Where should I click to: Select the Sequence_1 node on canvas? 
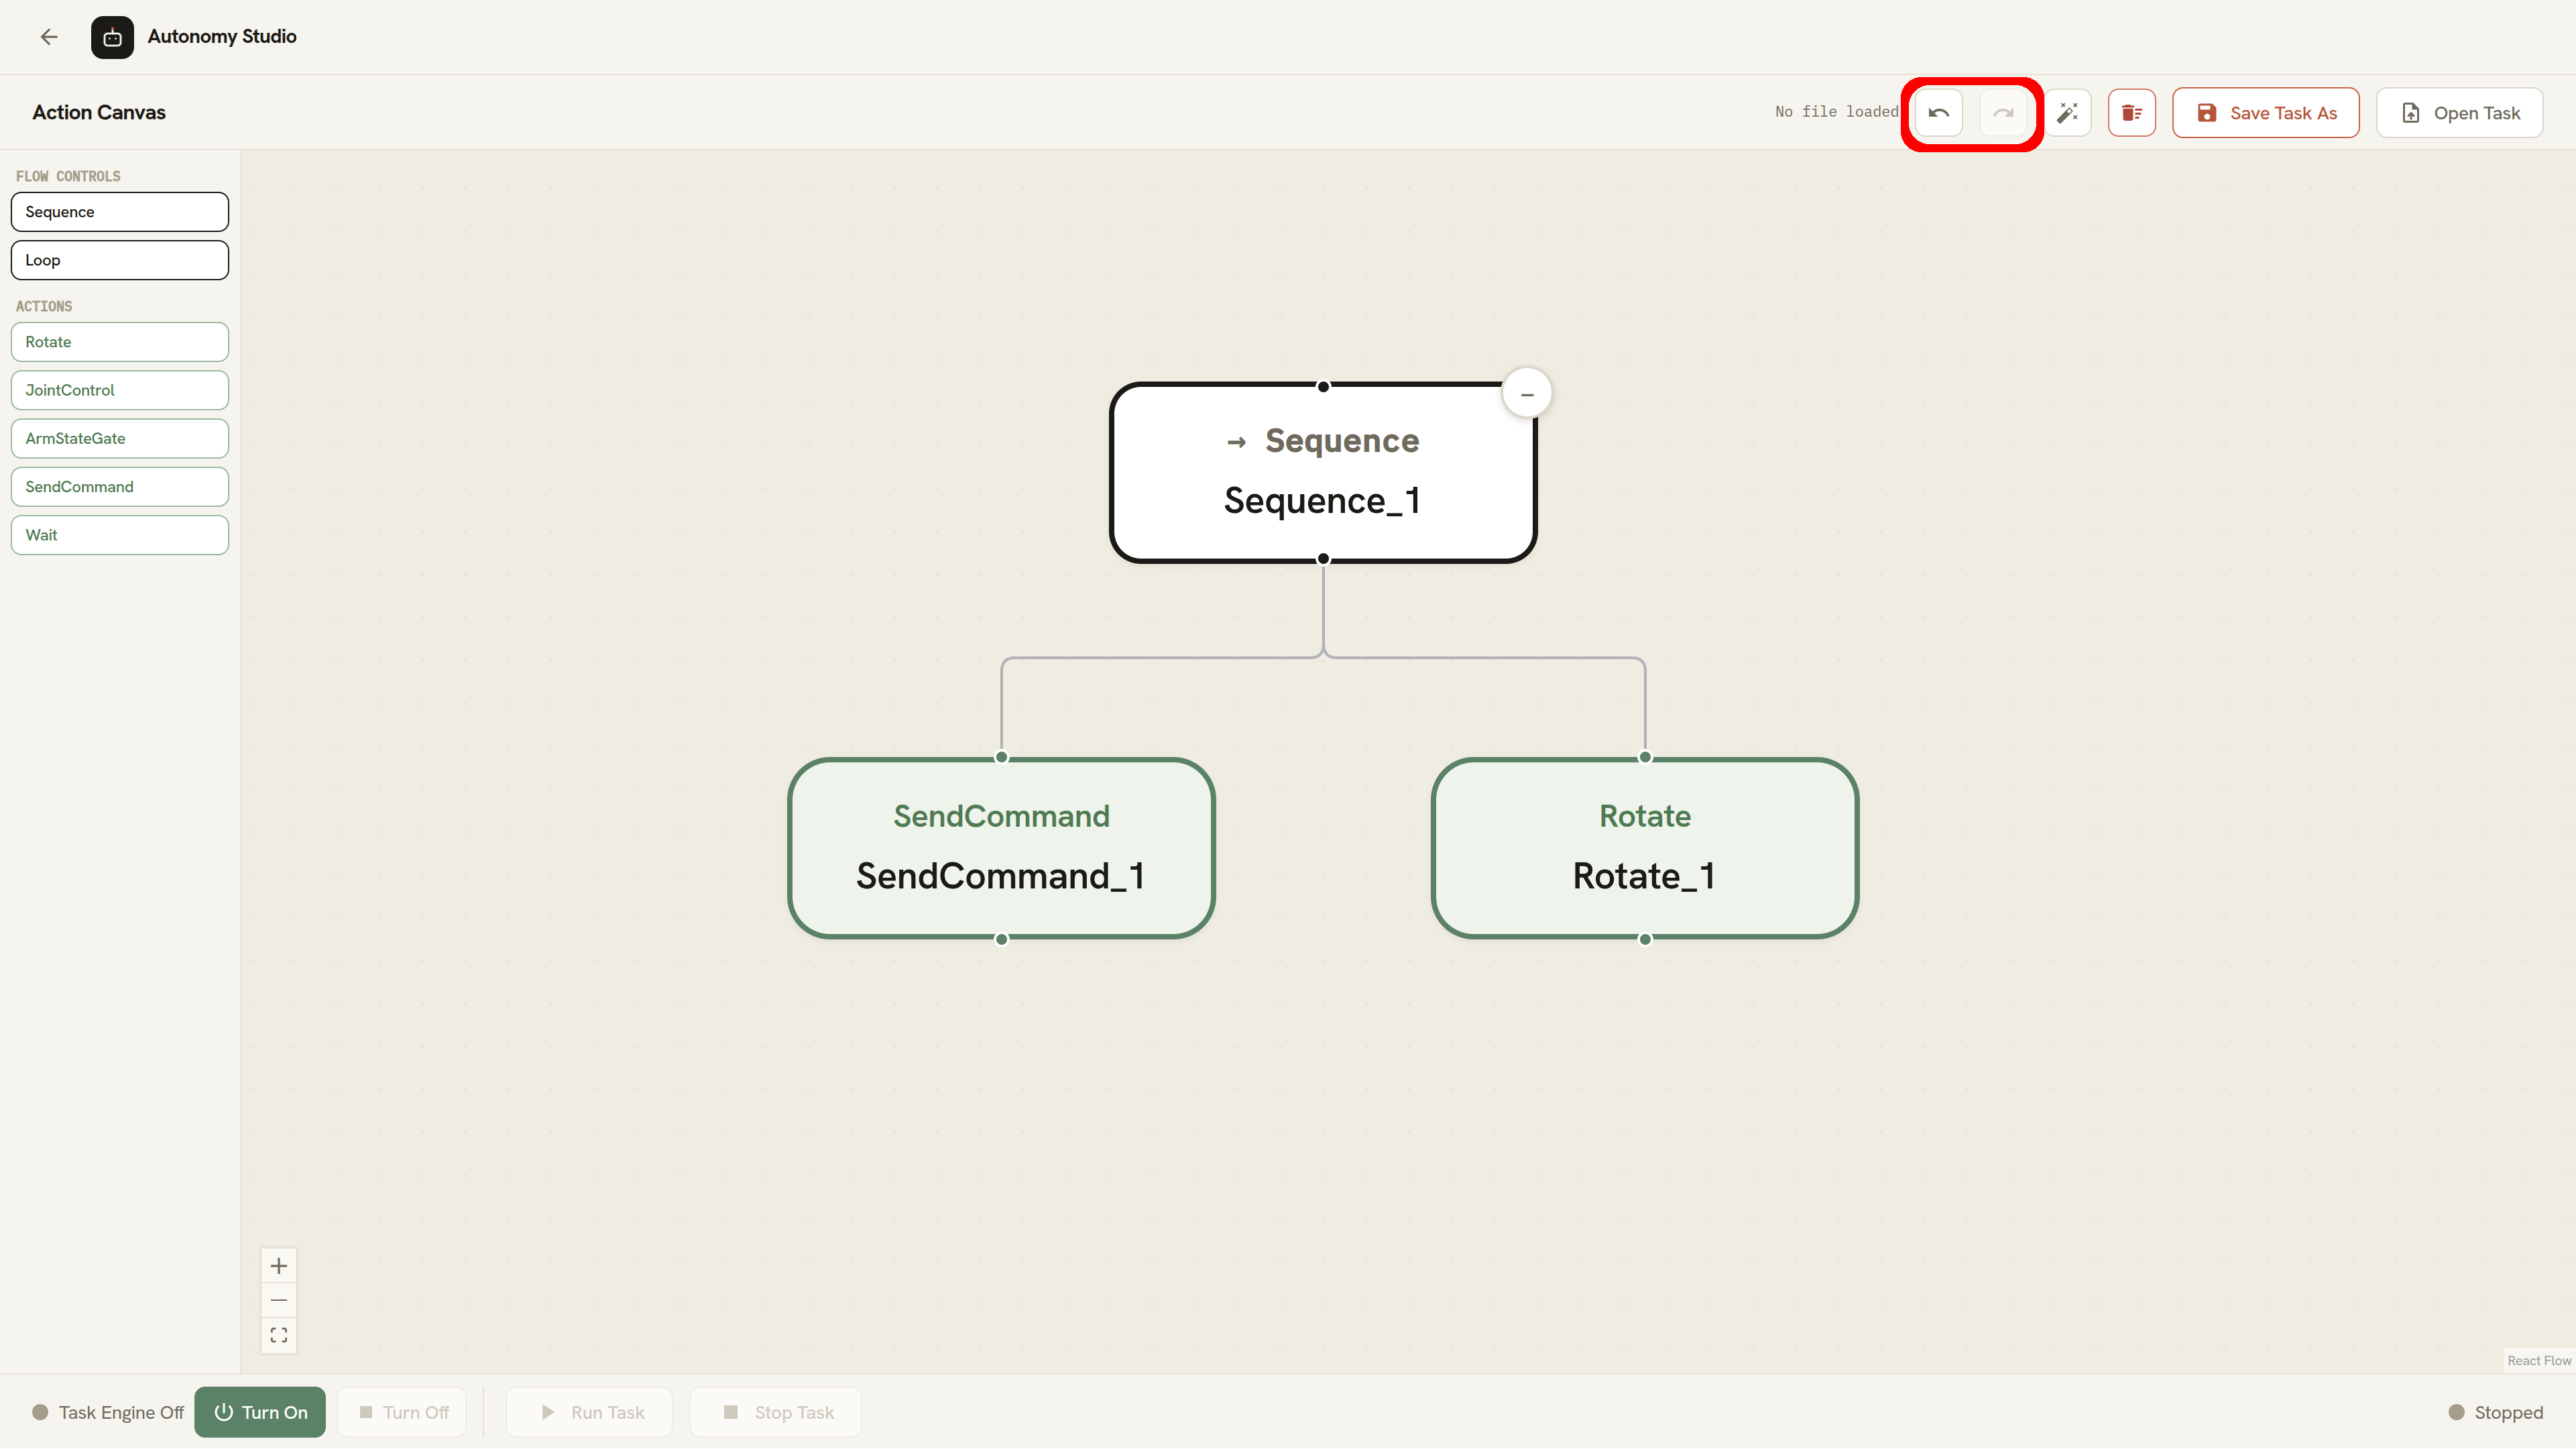(1322, 473)
